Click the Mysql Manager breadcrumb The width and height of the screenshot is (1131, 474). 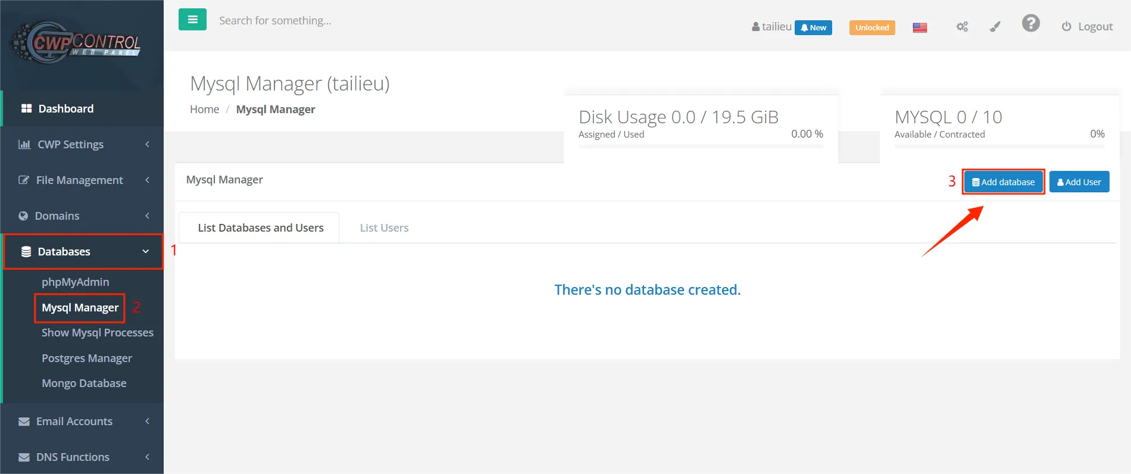[x=276, y=109]
